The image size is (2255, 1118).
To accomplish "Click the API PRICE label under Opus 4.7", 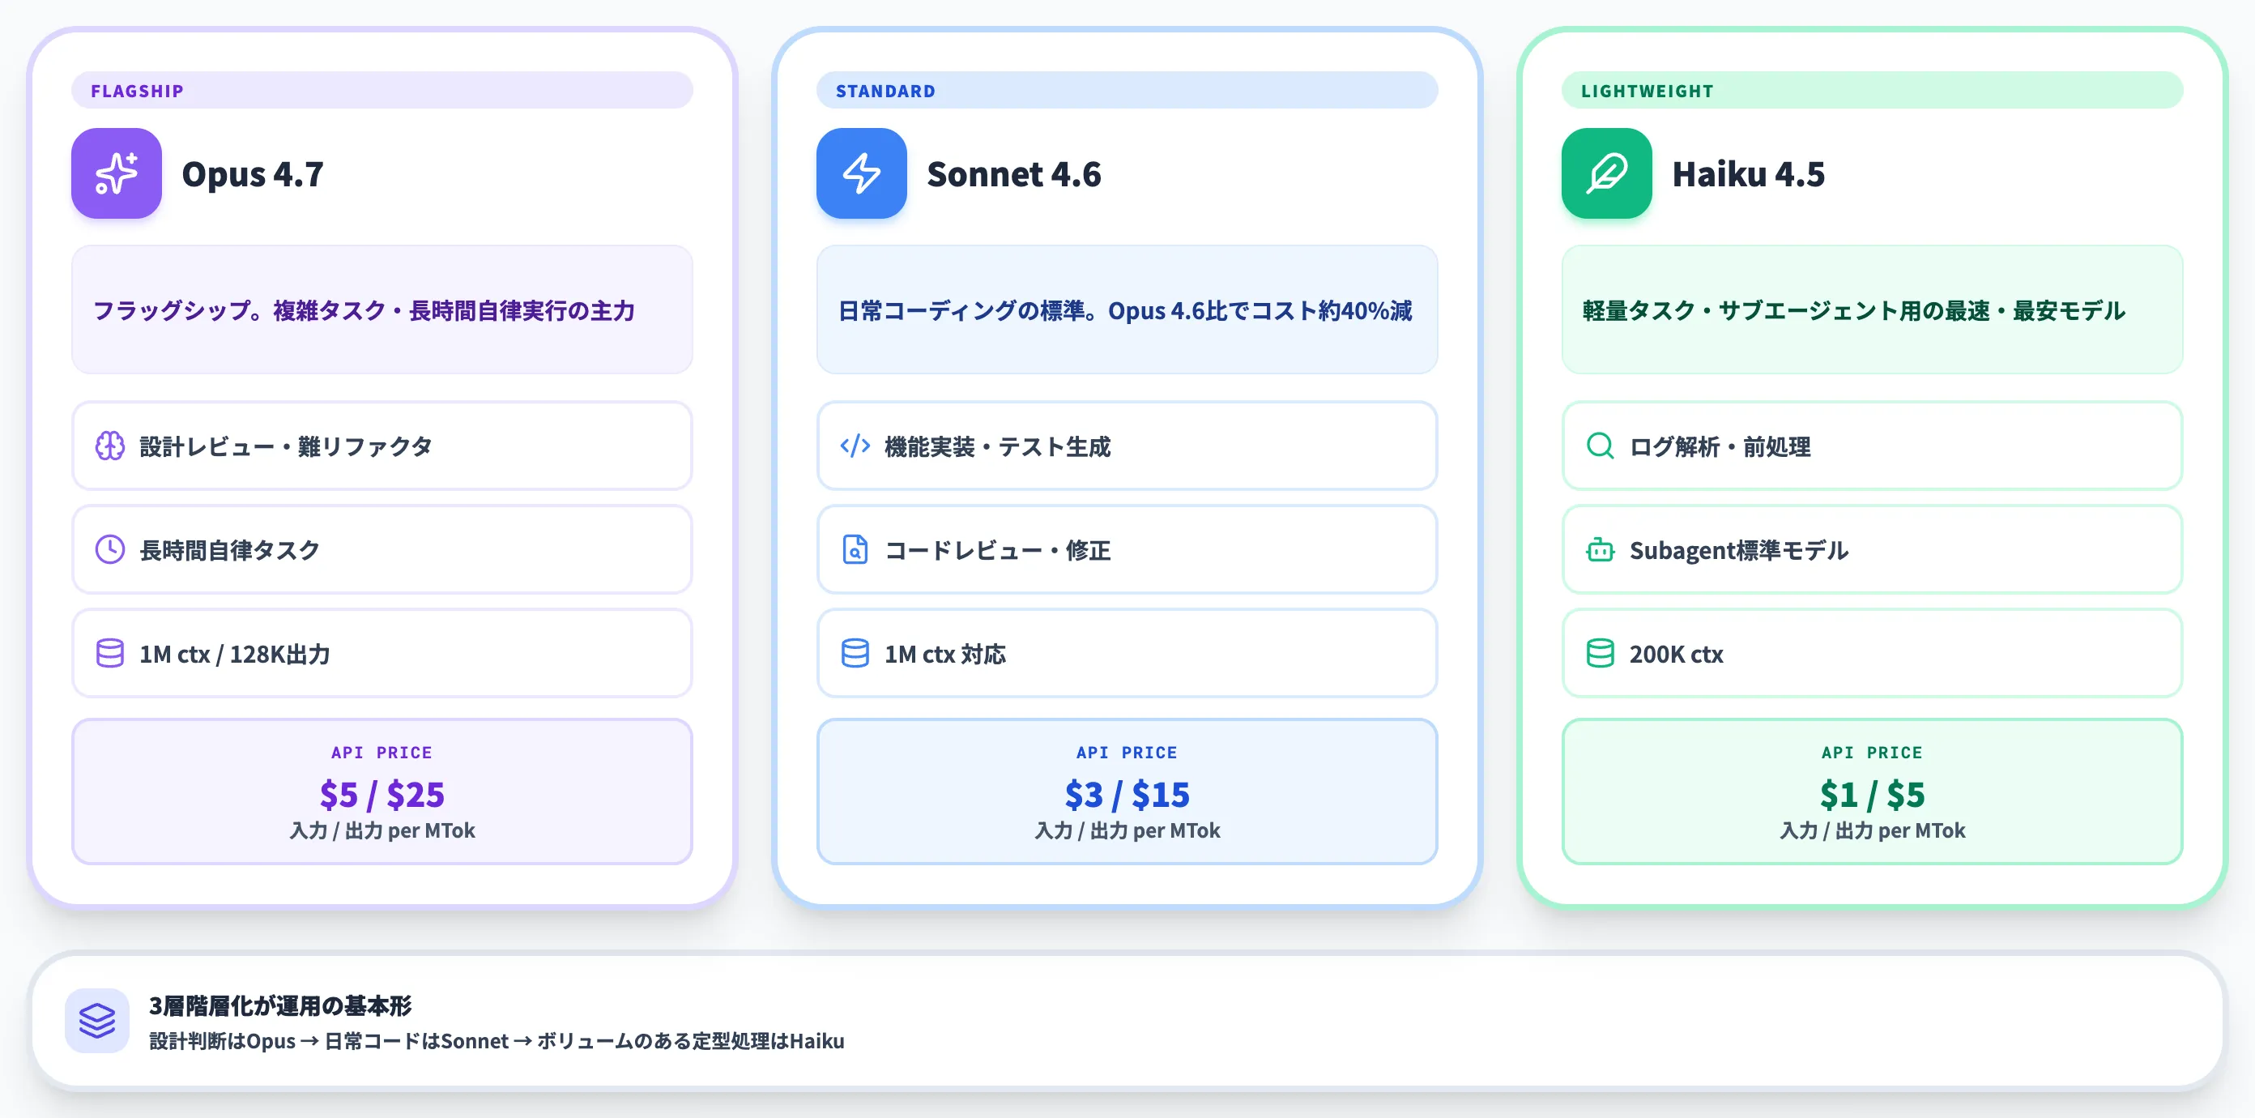I will 382,752.
